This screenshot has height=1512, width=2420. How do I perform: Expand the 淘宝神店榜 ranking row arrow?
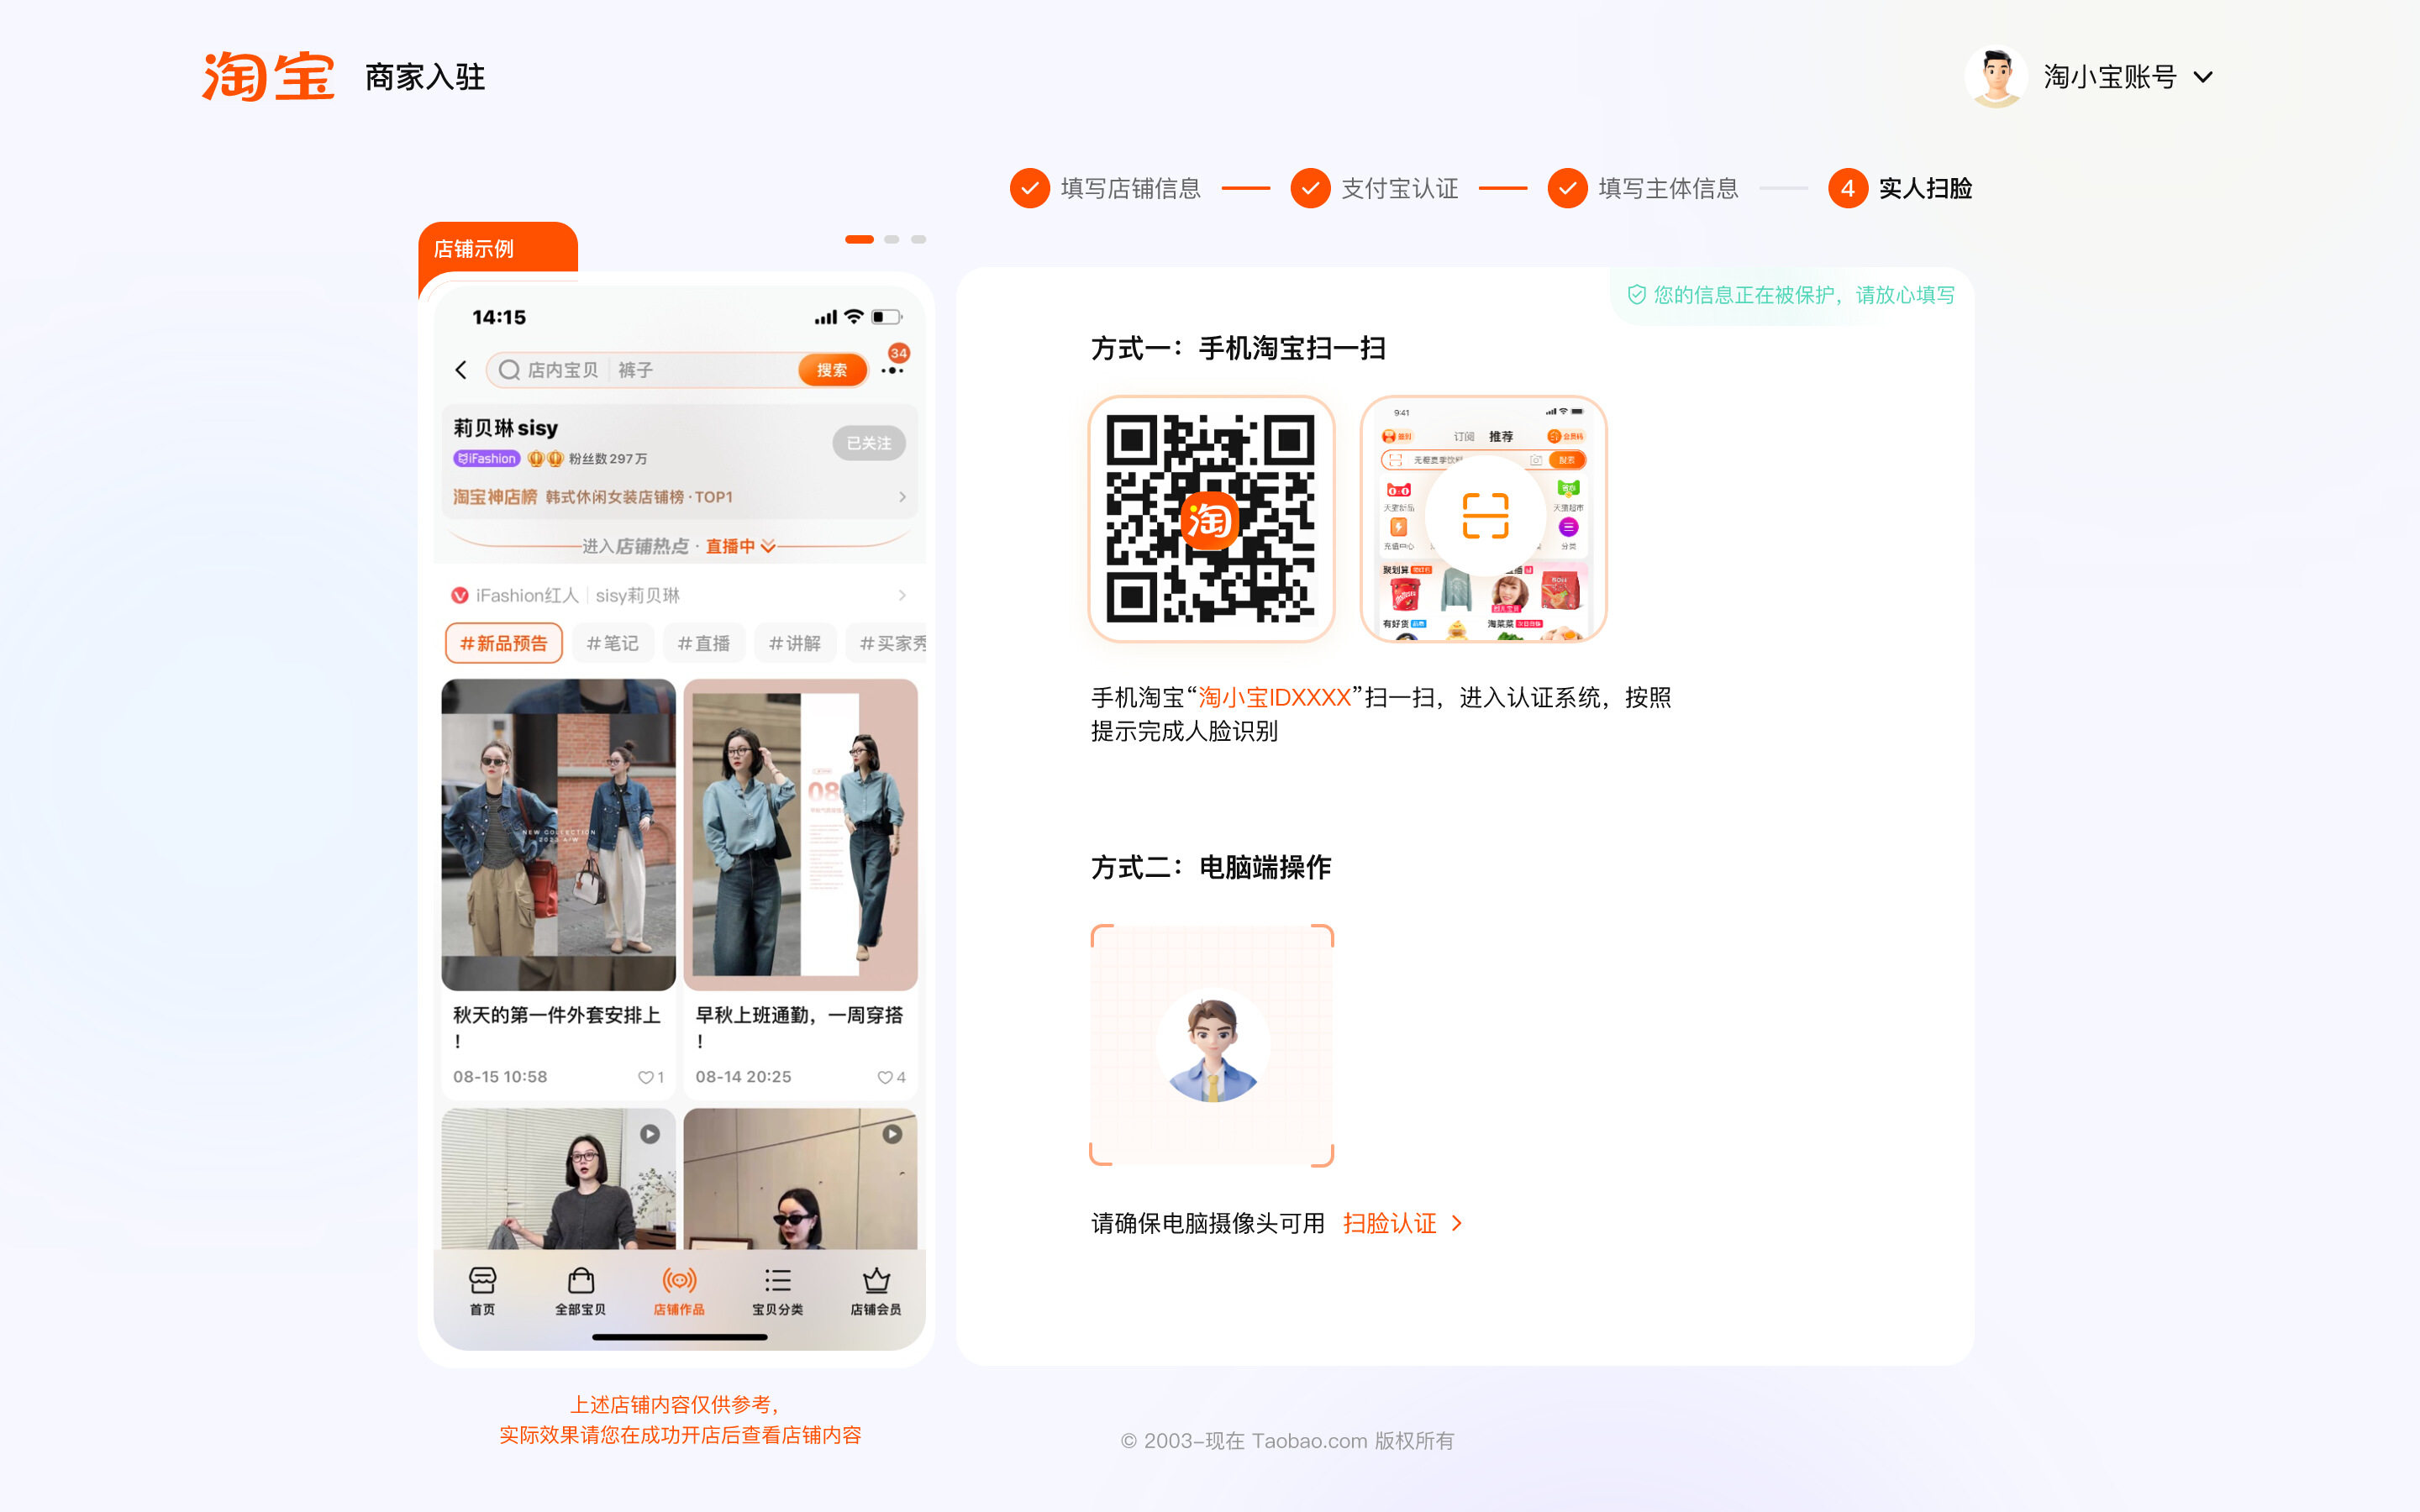click(902, 497)
